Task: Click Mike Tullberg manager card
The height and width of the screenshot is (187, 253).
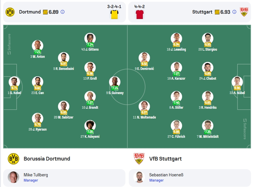Action: [64, 178]
